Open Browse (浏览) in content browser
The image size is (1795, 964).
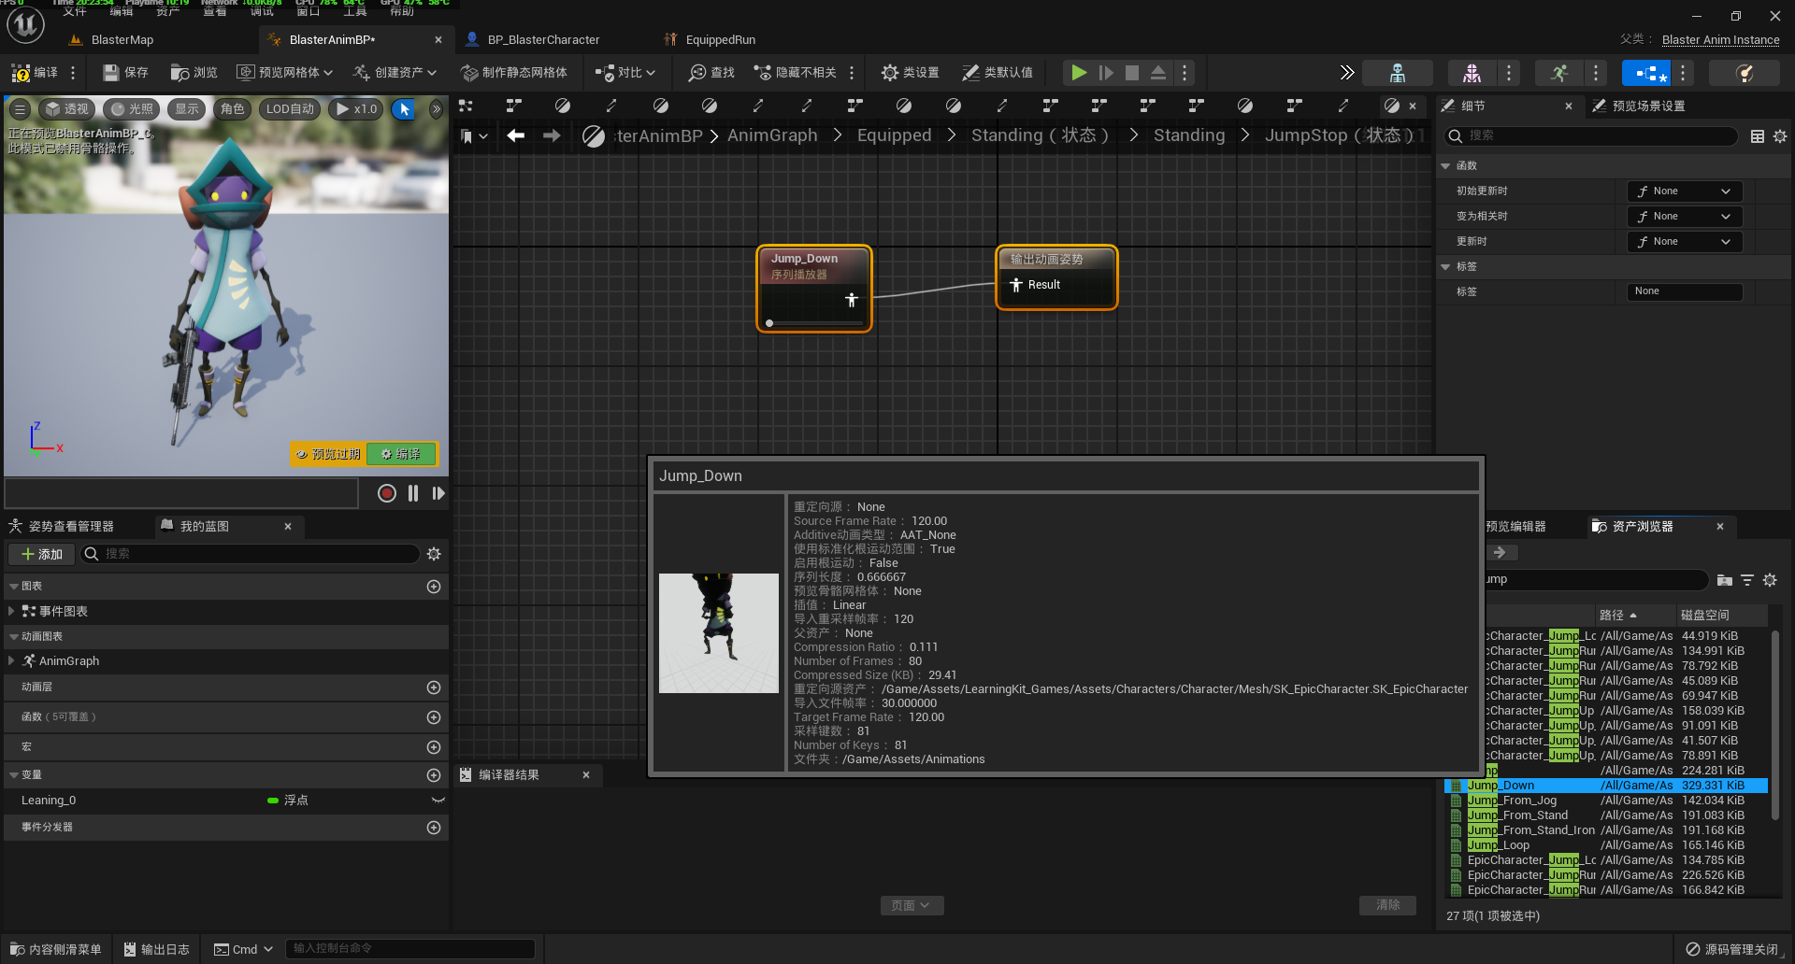[194, 73]
